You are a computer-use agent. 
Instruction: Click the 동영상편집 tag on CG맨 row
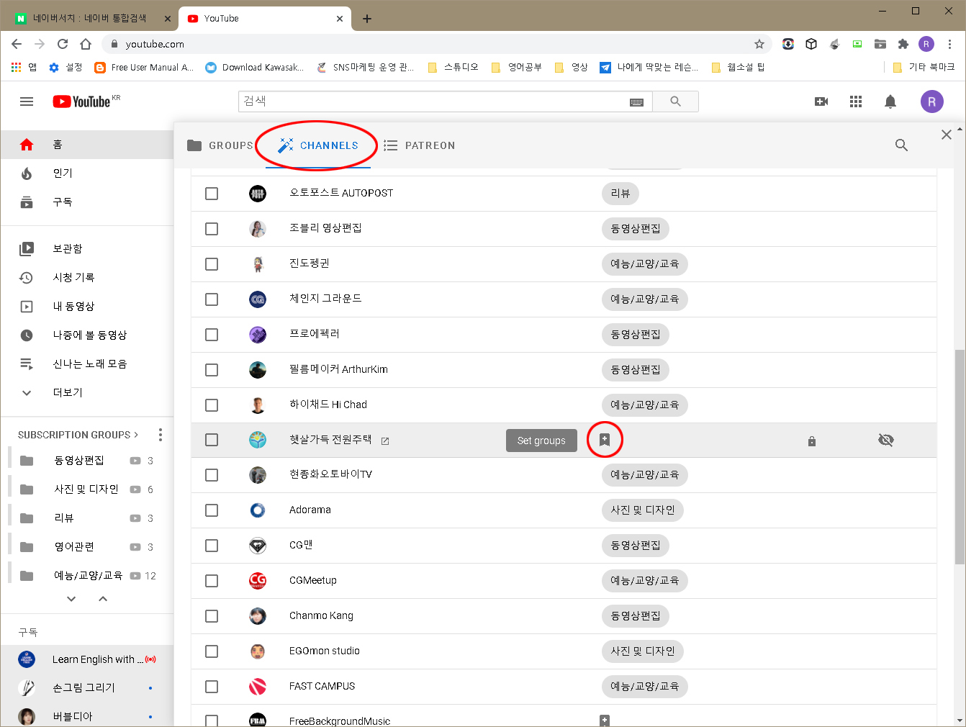coord(636,546)
